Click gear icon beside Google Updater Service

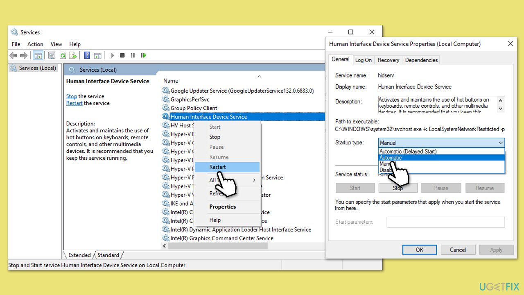point(166,91)
